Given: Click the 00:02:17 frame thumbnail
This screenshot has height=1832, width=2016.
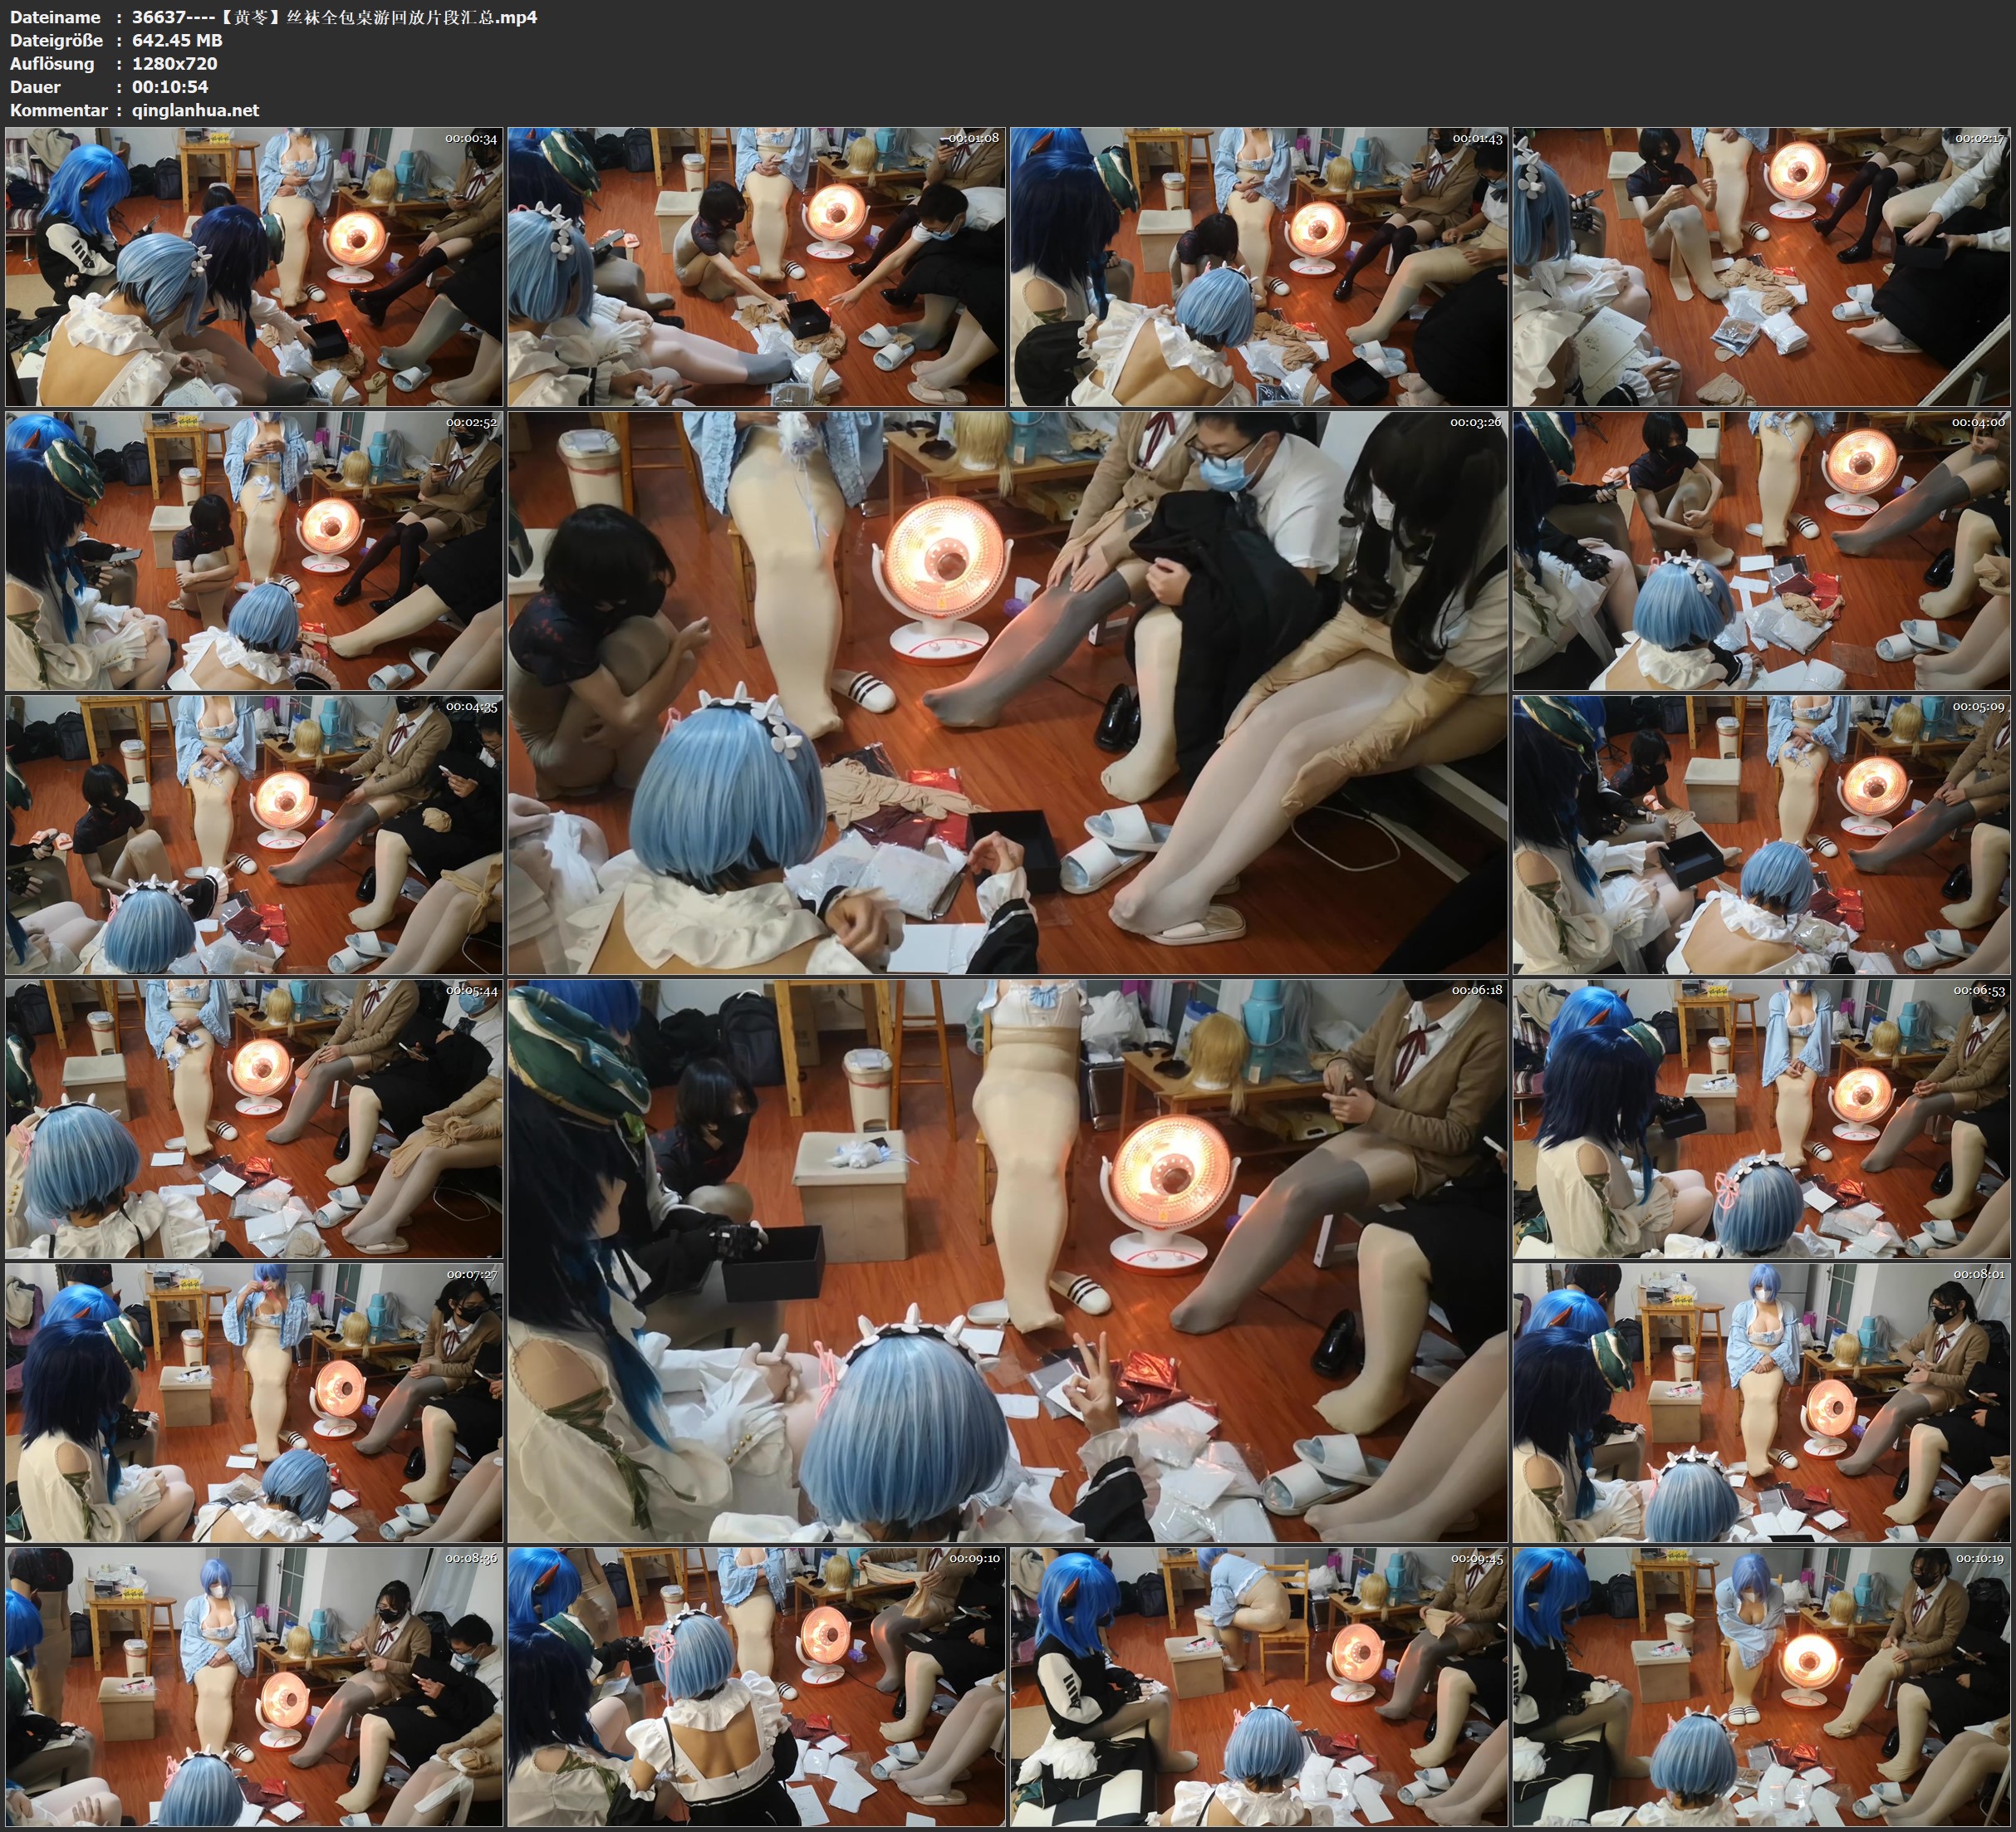Looking at the screenshot, I should (x=1761, y=266).
